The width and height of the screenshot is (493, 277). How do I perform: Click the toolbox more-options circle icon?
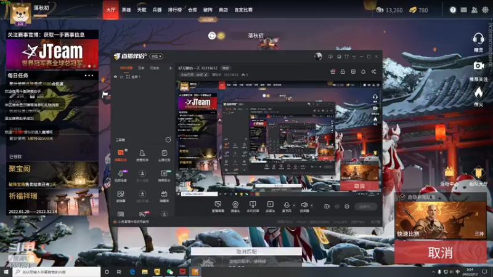(x=168, y=140)
